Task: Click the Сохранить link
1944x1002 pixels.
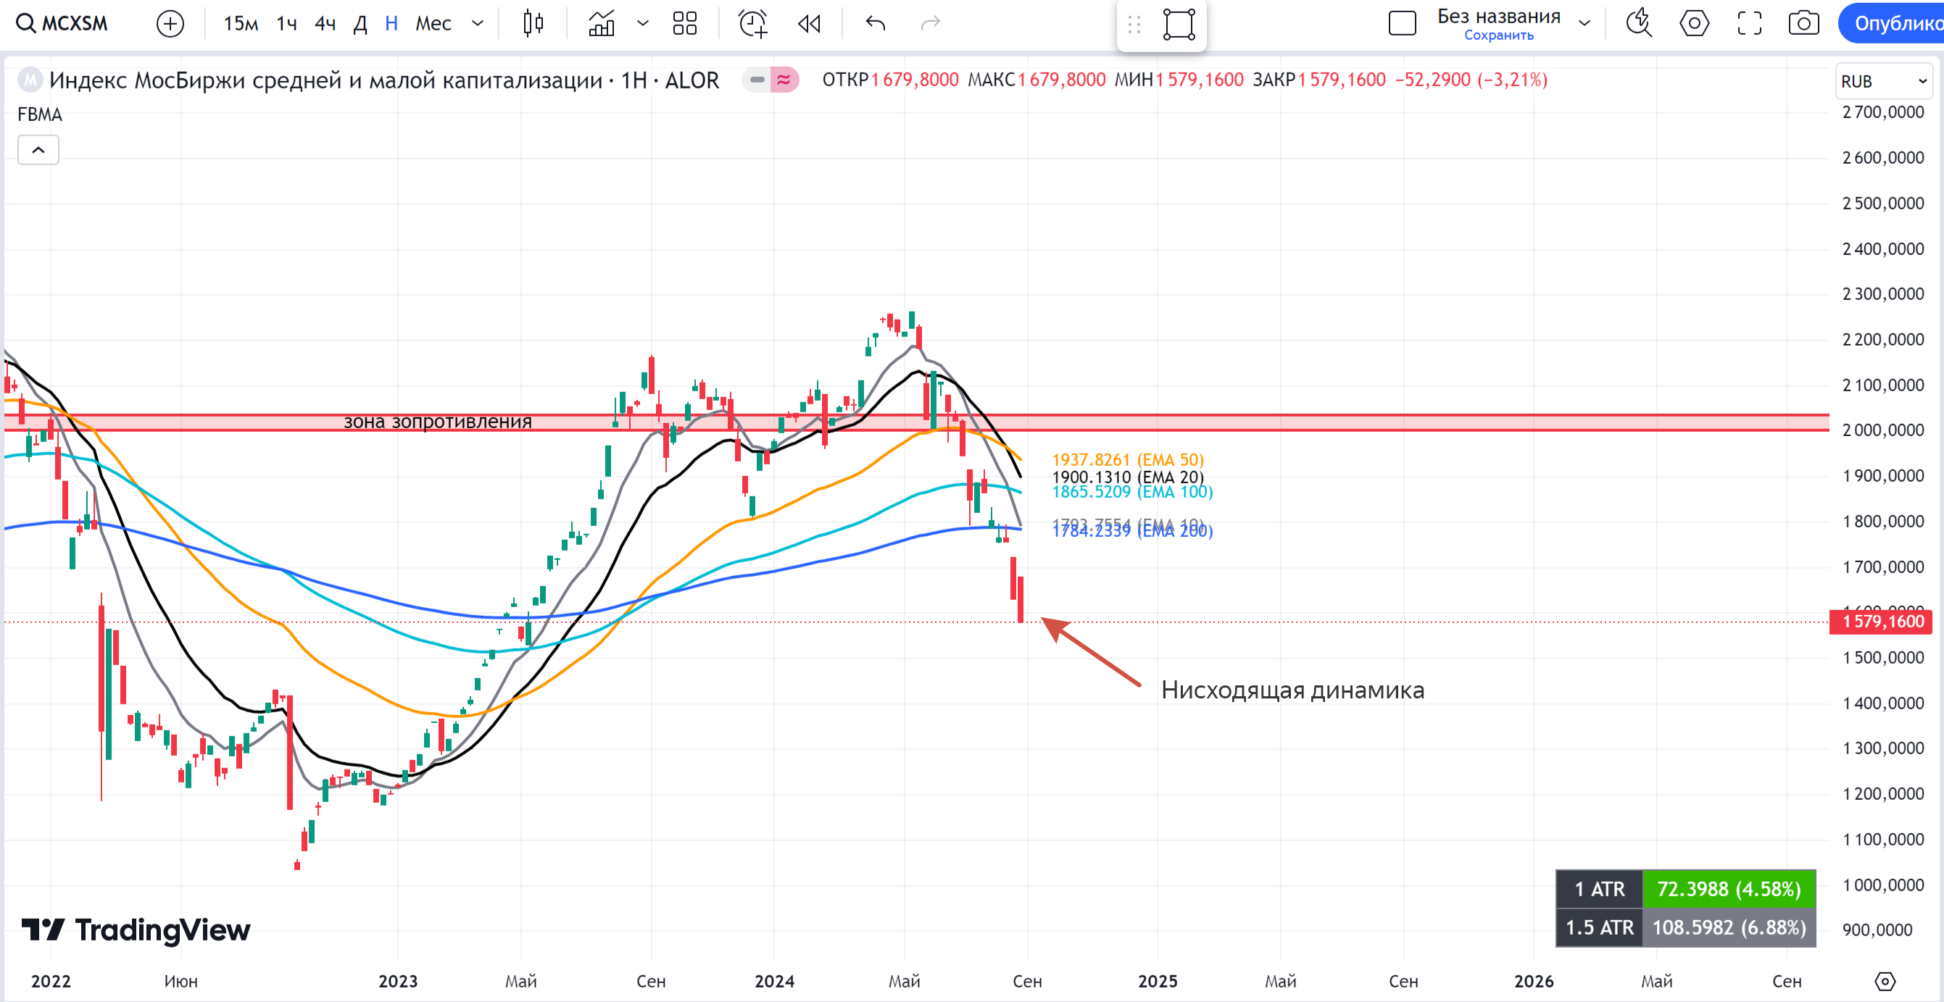Action: (1498, 36)
